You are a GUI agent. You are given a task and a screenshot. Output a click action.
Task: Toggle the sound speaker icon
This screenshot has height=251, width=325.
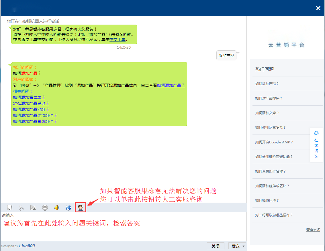[x=57, y=208]
